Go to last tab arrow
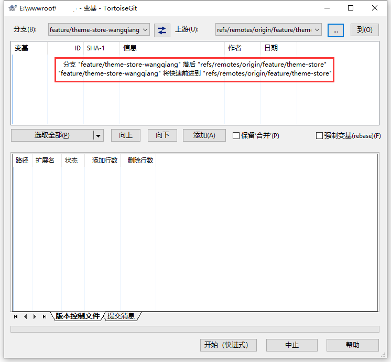 click(x=45, y=316)
